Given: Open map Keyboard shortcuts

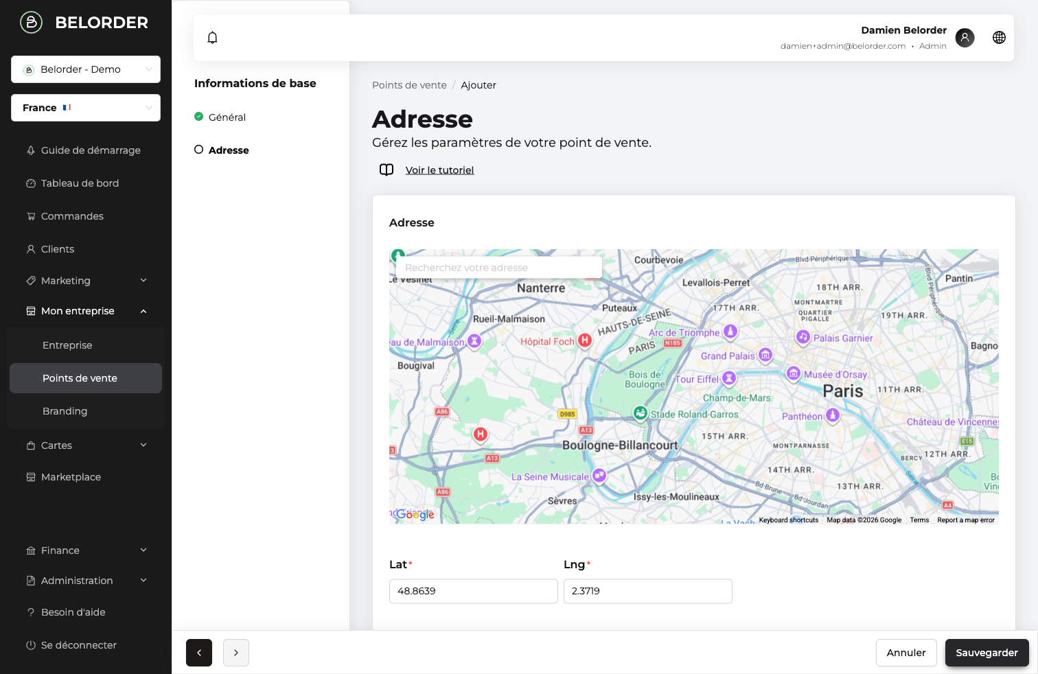Looking at the screenshot, I should click(x=789, y=520).
